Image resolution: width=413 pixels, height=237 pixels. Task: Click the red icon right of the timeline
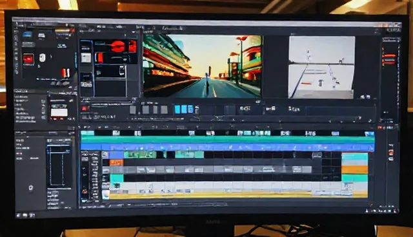click(x=391, y=153)
